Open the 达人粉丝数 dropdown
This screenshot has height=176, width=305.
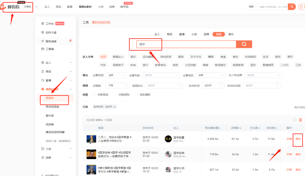click(x=263, y=75)
